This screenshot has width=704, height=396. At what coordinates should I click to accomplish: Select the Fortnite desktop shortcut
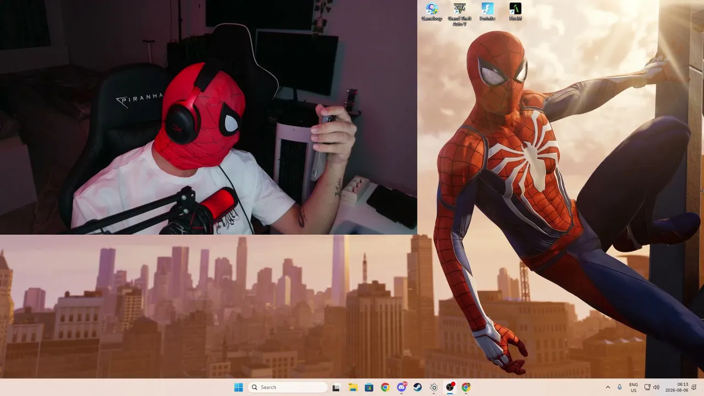(x=487, y=12)
